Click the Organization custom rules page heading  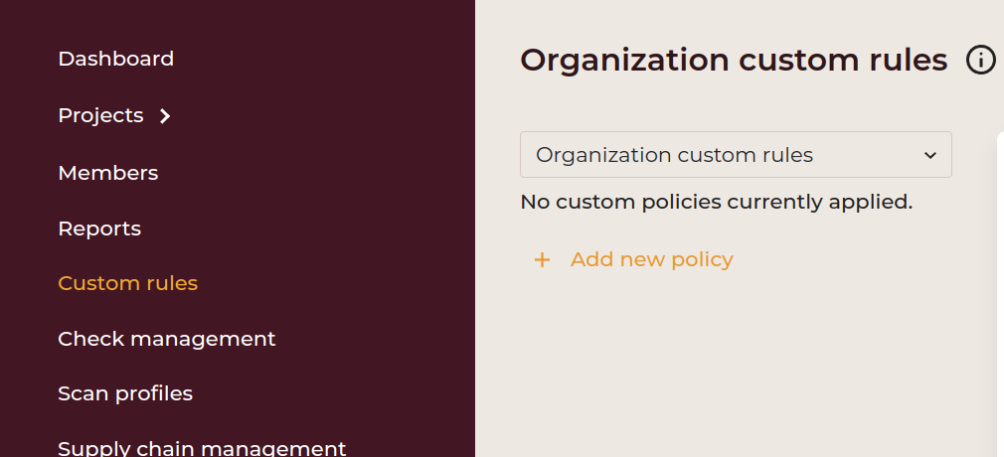point(734,61)
